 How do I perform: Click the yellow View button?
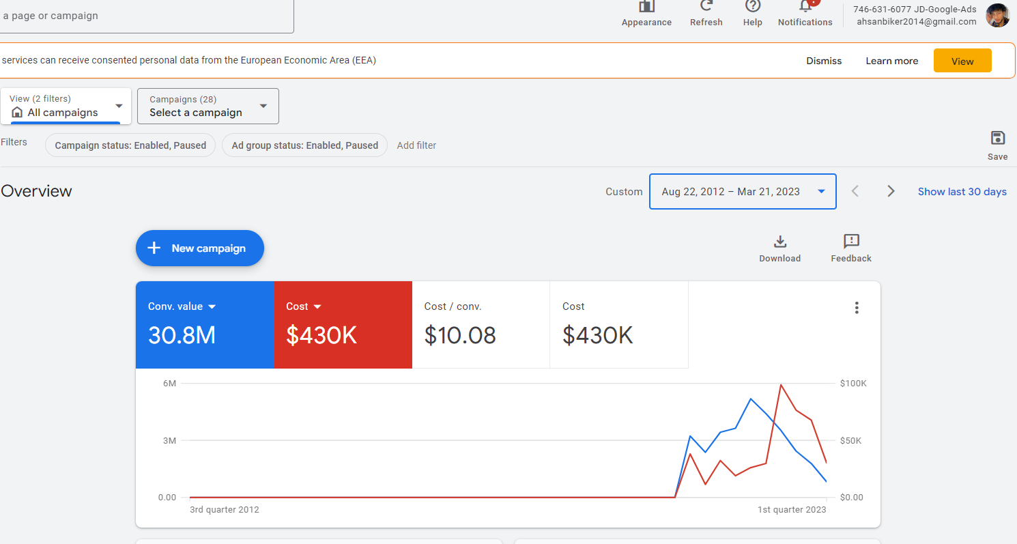point(962,61)
